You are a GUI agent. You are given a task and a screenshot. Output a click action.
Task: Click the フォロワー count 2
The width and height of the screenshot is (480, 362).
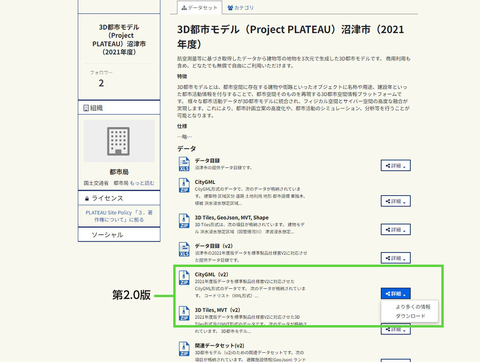click(x=101, y=83)
